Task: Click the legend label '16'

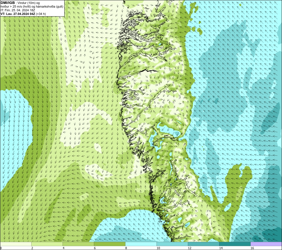Action: 252,248
